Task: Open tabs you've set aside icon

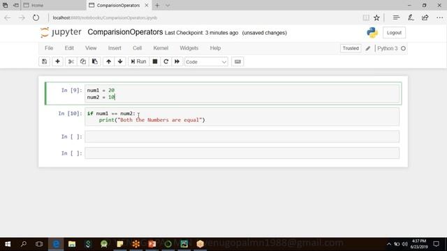Action: [5, 5]
